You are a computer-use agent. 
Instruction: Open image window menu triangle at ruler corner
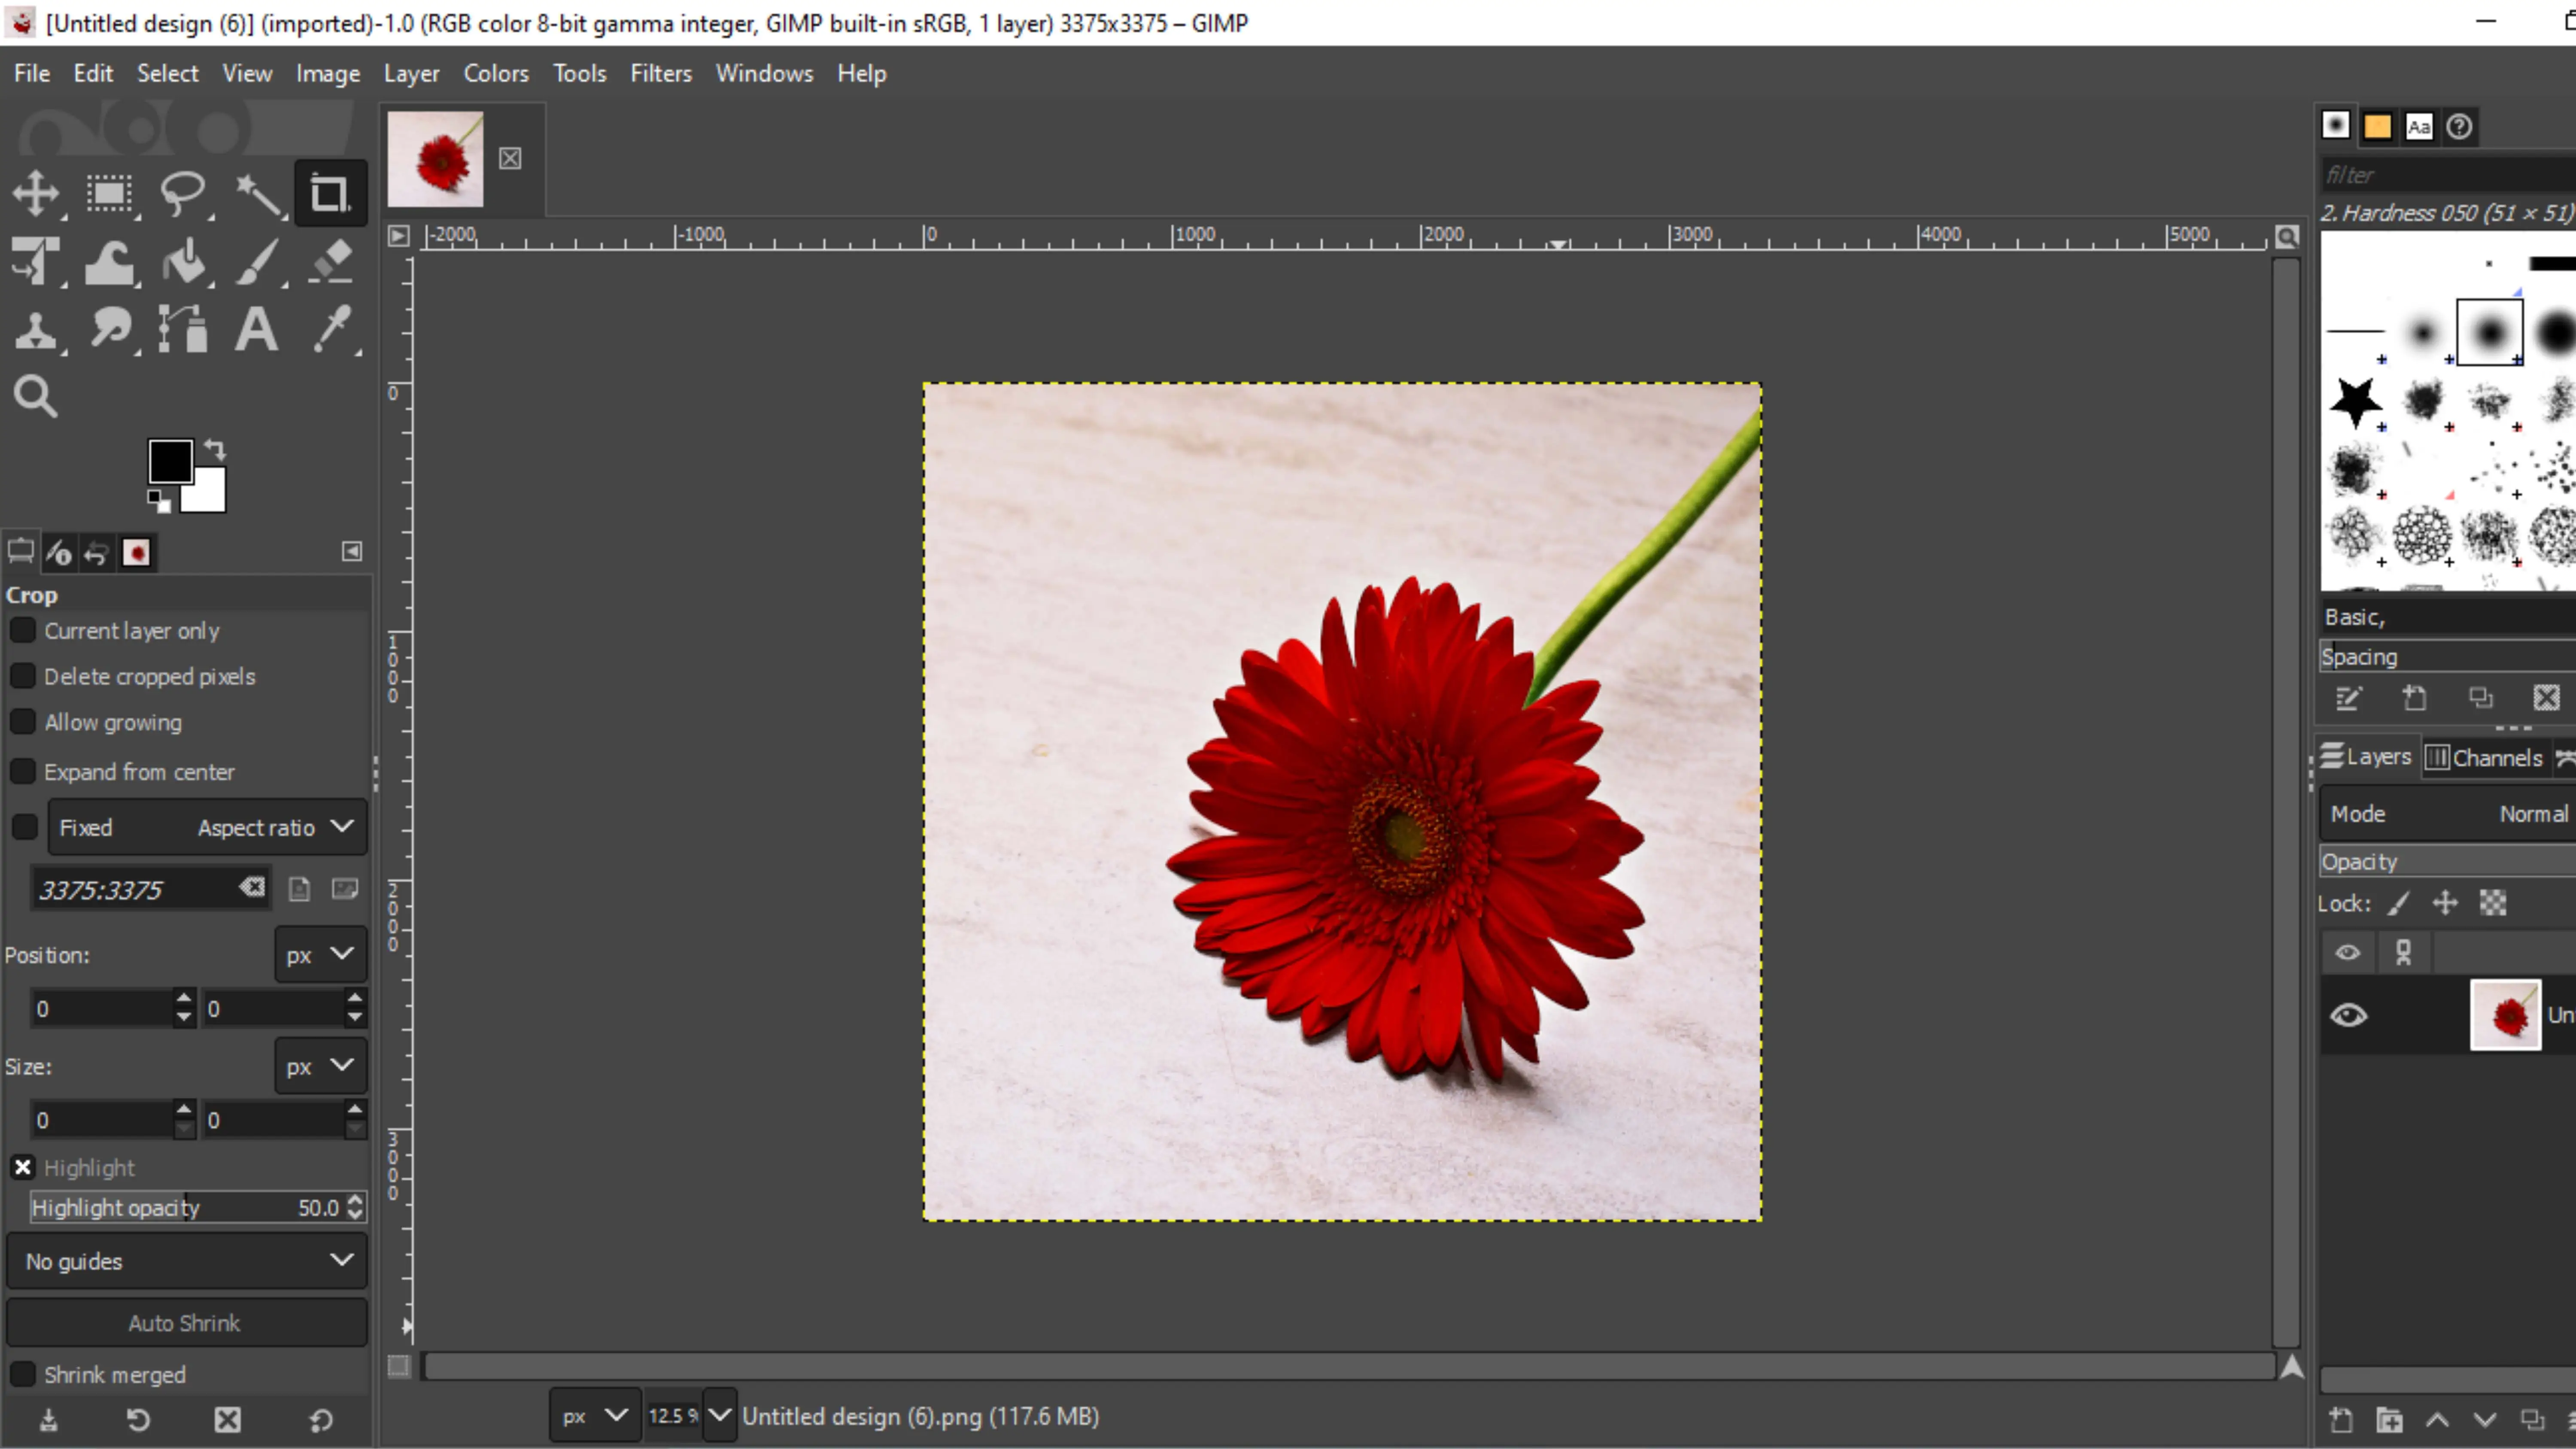398,236
